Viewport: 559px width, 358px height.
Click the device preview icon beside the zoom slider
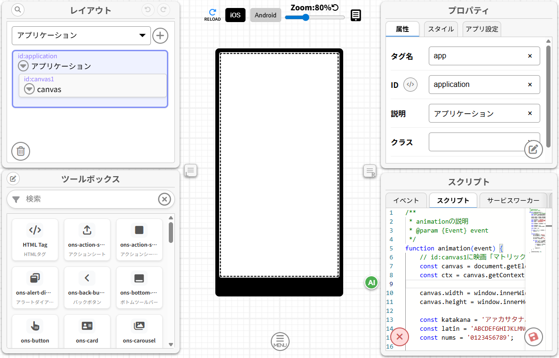[x=355, y=15]
